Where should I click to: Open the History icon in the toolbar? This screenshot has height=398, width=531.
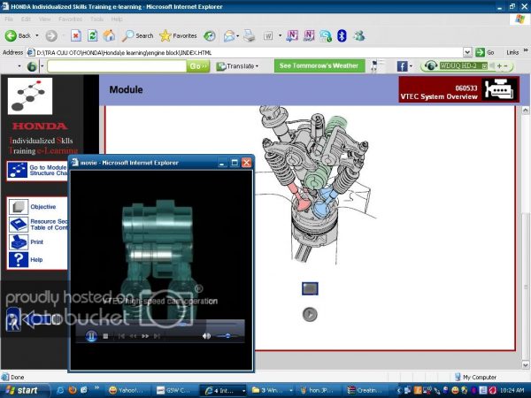pos(210,35)
